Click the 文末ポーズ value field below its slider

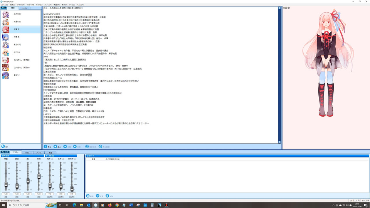(72, 194)
